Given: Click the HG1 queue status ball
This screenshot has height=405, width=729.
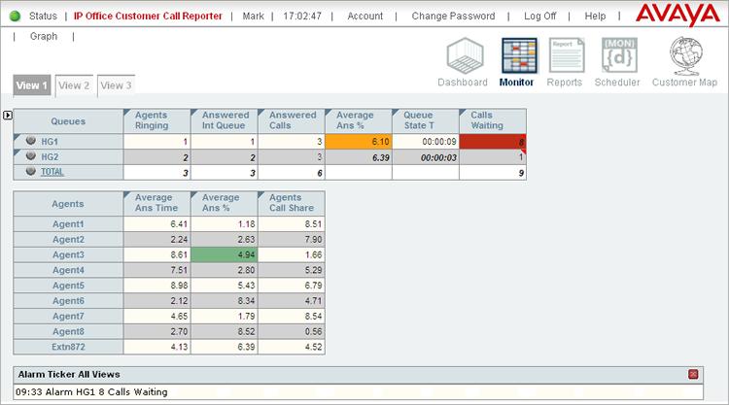Looking at the screenshot, I should pos(31,140).
